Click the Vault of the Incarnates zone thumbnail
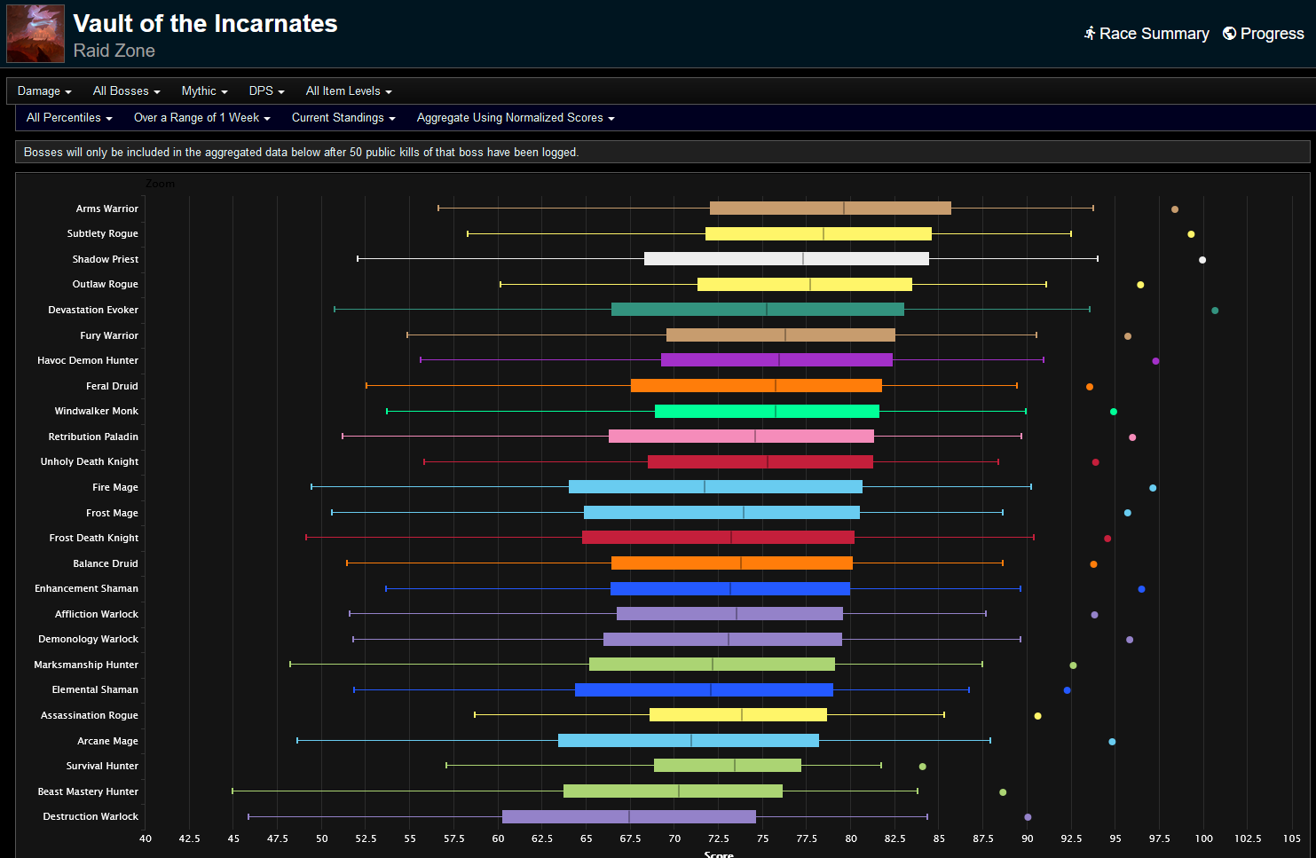 click(x=35, y=34)
